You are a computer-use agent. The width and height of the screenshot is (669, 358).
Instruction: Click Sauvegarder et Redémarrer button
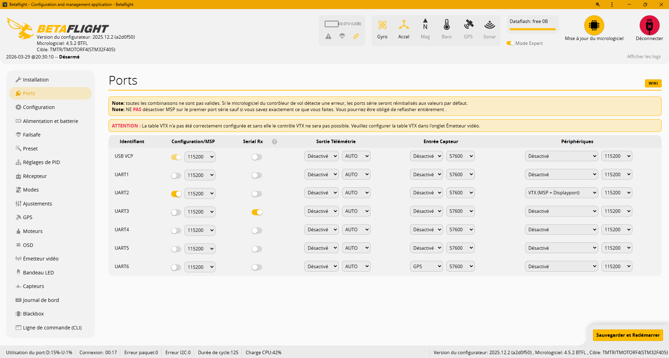click(628, 335)
